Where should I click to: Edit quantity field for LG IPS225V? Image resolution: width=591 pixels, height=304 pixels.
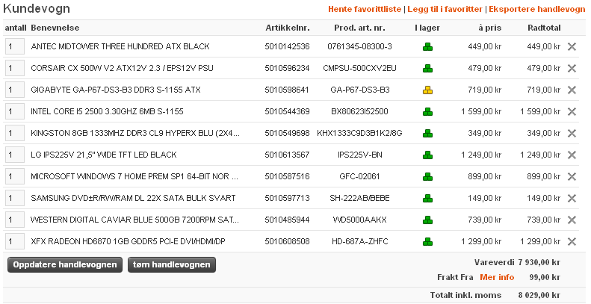click(x=15, y=155)
